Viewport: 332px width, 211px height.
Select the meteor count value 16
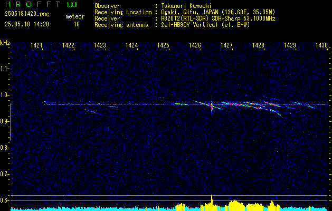coord(77,24)
